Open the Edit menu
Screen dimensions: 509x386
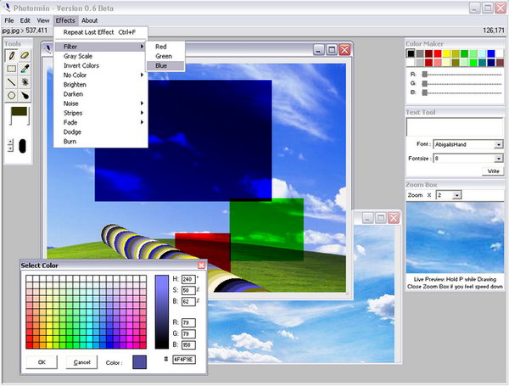coord(25,20)
